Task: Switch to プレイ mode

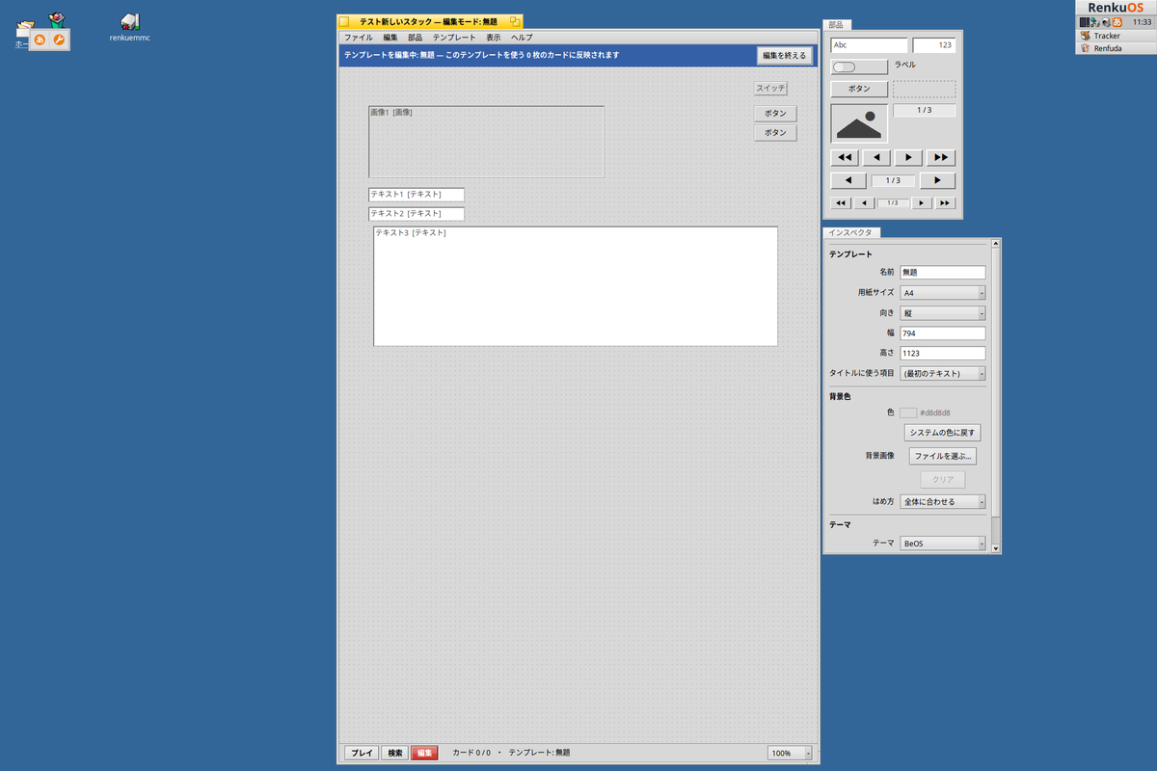Action: point(362,753)
